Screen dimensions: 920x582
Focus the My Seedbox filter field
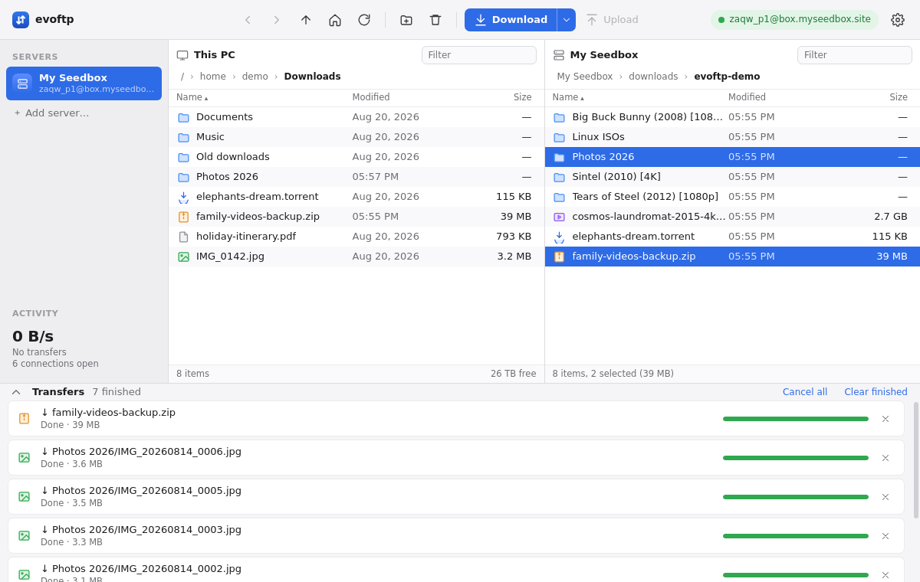pos(855,55)
